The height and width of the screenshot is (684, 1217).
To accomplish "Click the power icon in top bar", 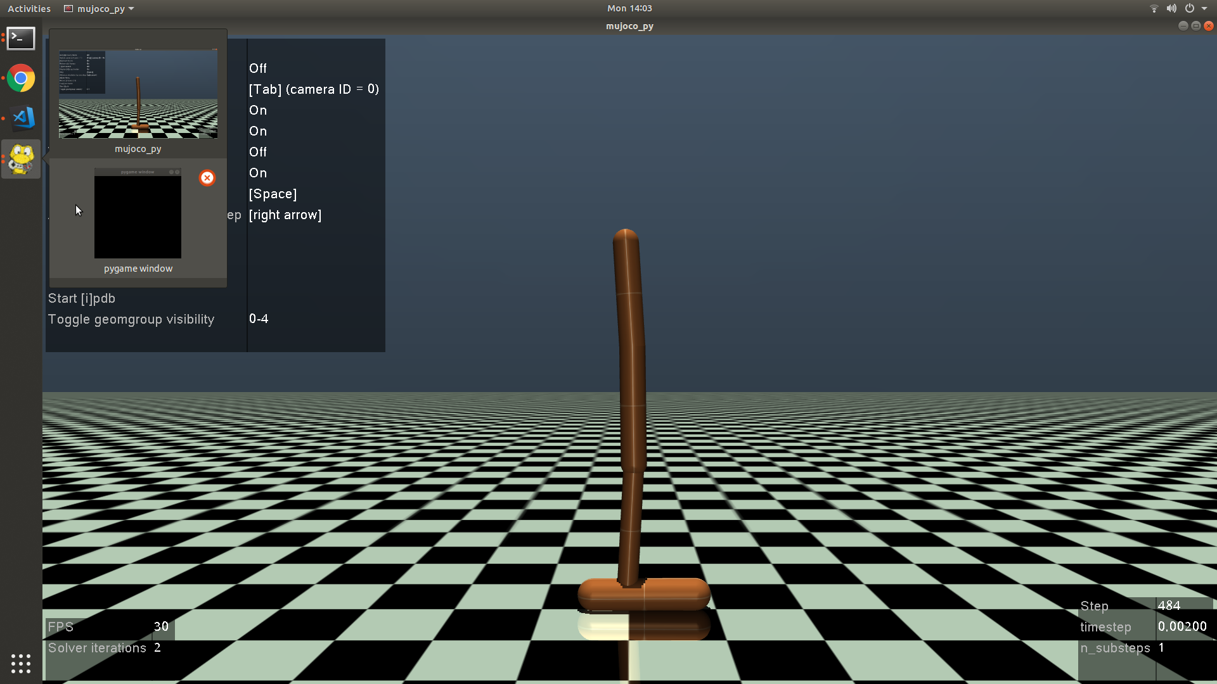I will point(1190,8).
